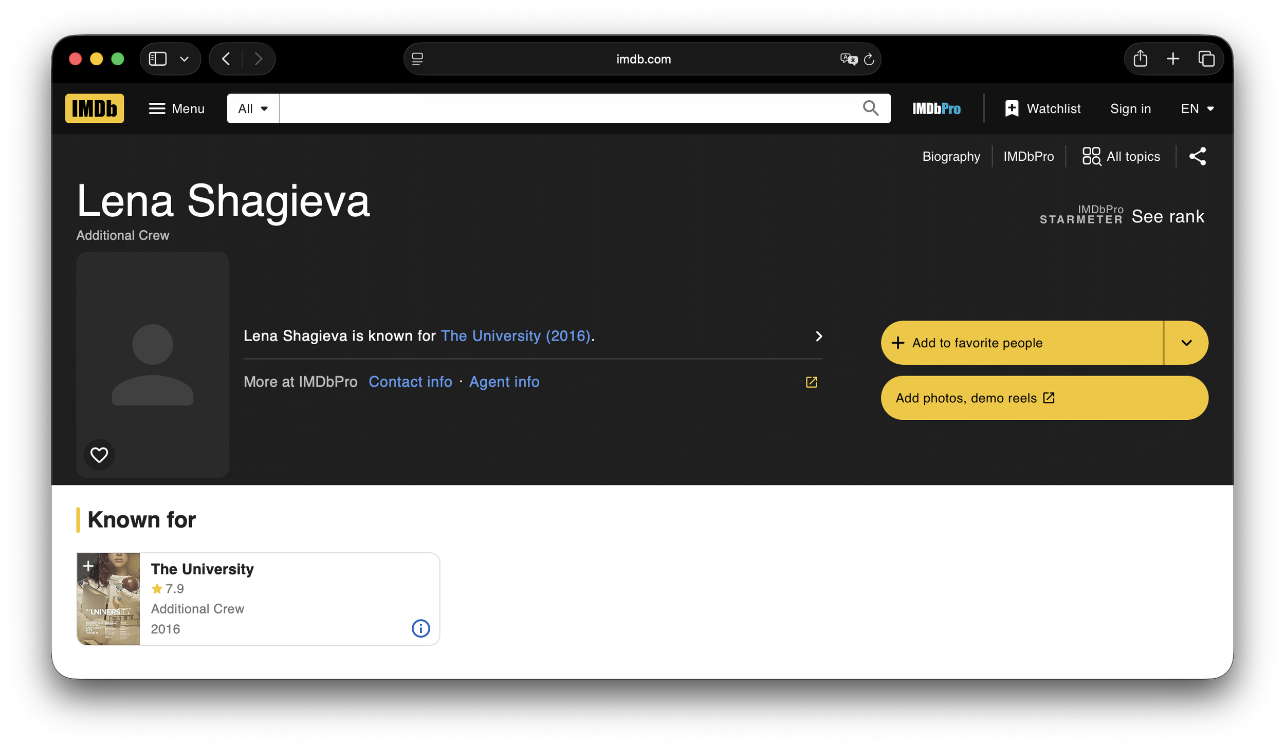Viewport: 1285px width, 747px height.
Task: Open the All search category dropdown
Action: click(253, 108)
